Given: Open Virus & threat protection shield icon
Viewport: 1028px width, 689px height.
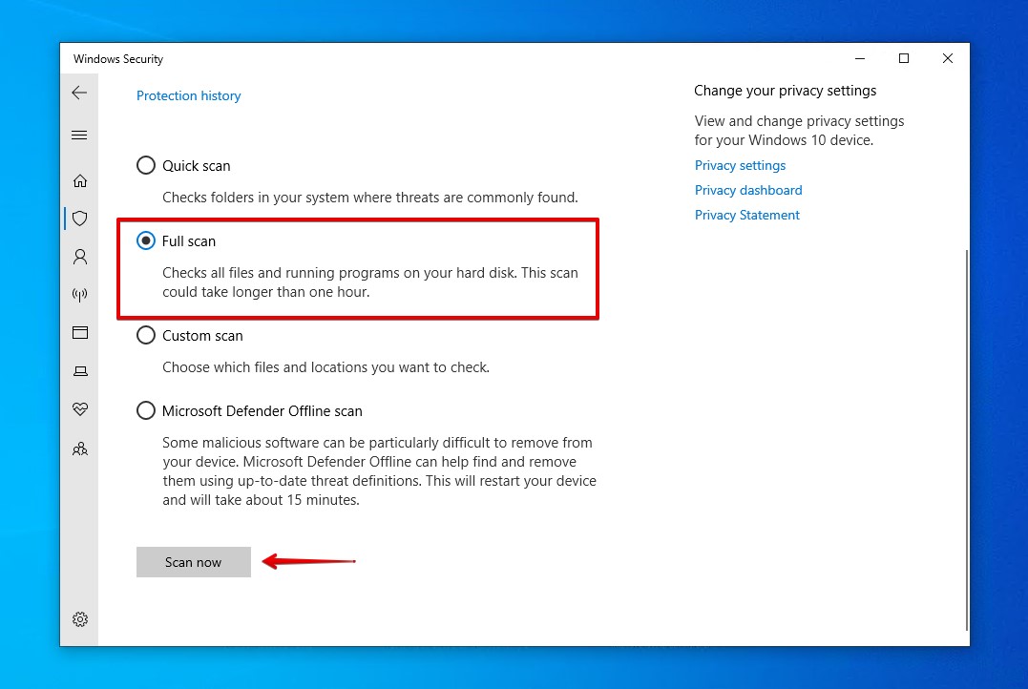Looking at the screenshot, I should pyautogui.click(x=79, y=218).
